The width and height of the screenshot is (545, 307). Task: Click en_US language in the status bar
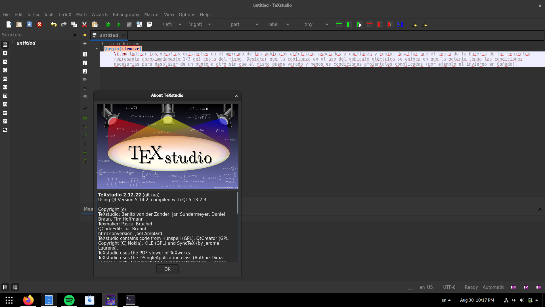pos(426,287)
